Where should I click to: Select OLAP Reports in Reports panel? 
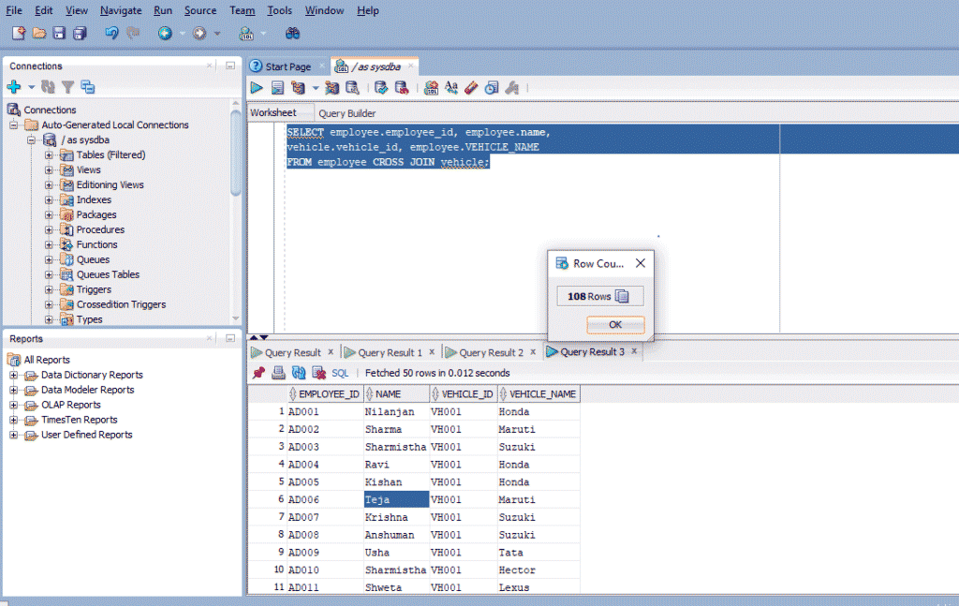[71, 405]
